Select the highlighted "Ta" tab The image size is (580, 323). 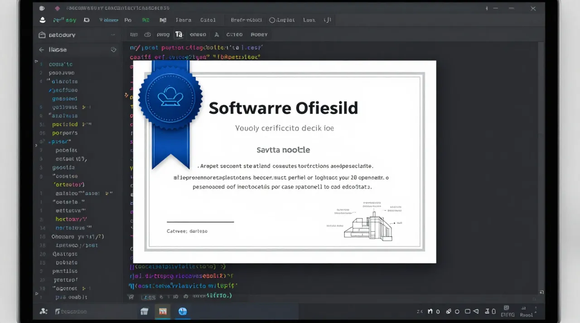click(179, 34)
